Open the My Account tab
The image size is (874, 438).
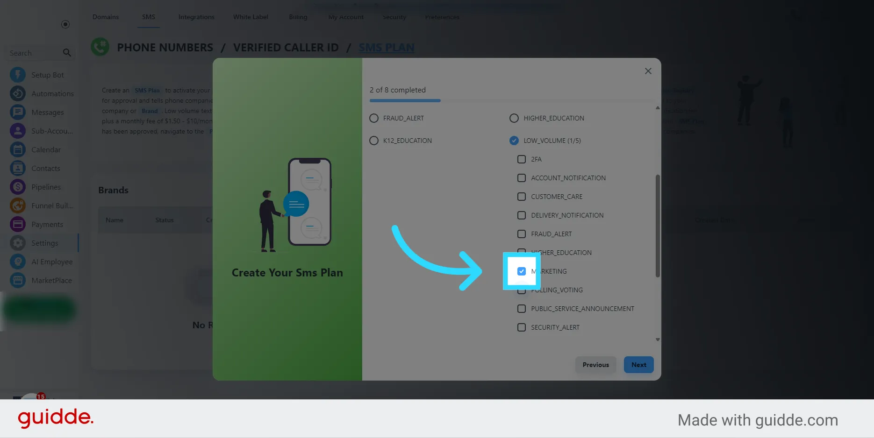(x=346, y=17)
